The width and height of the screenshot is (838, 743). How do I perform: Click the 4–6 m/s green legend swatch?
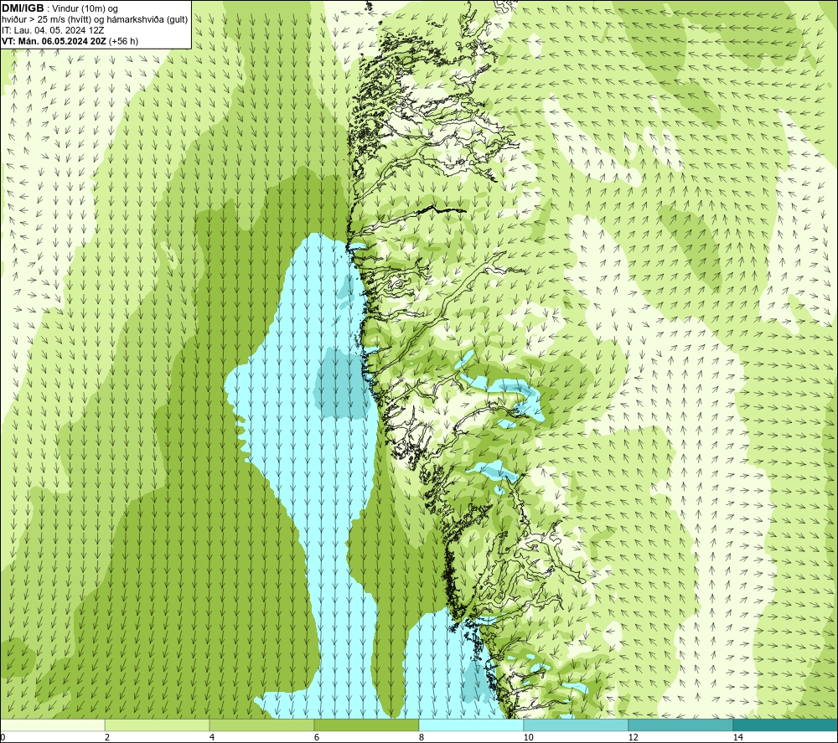[261, 725]
